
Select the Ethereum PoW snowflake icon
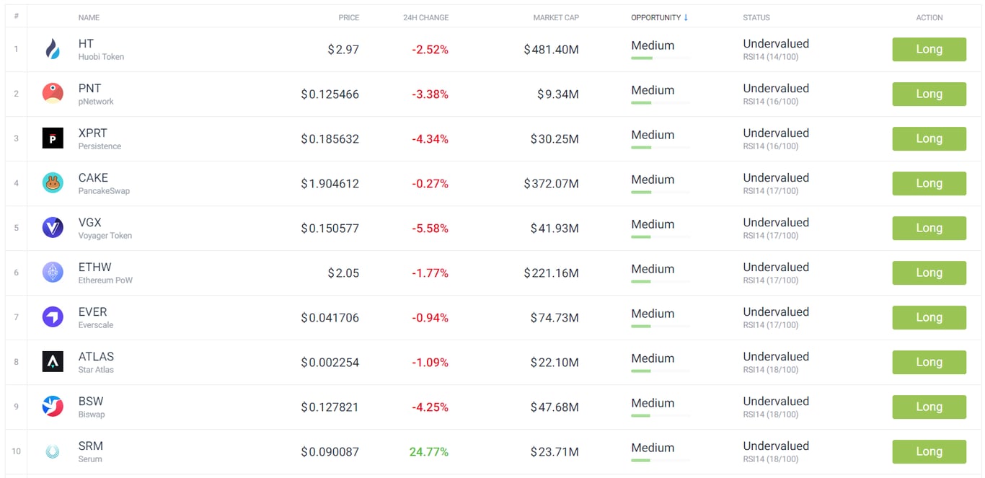53,273
